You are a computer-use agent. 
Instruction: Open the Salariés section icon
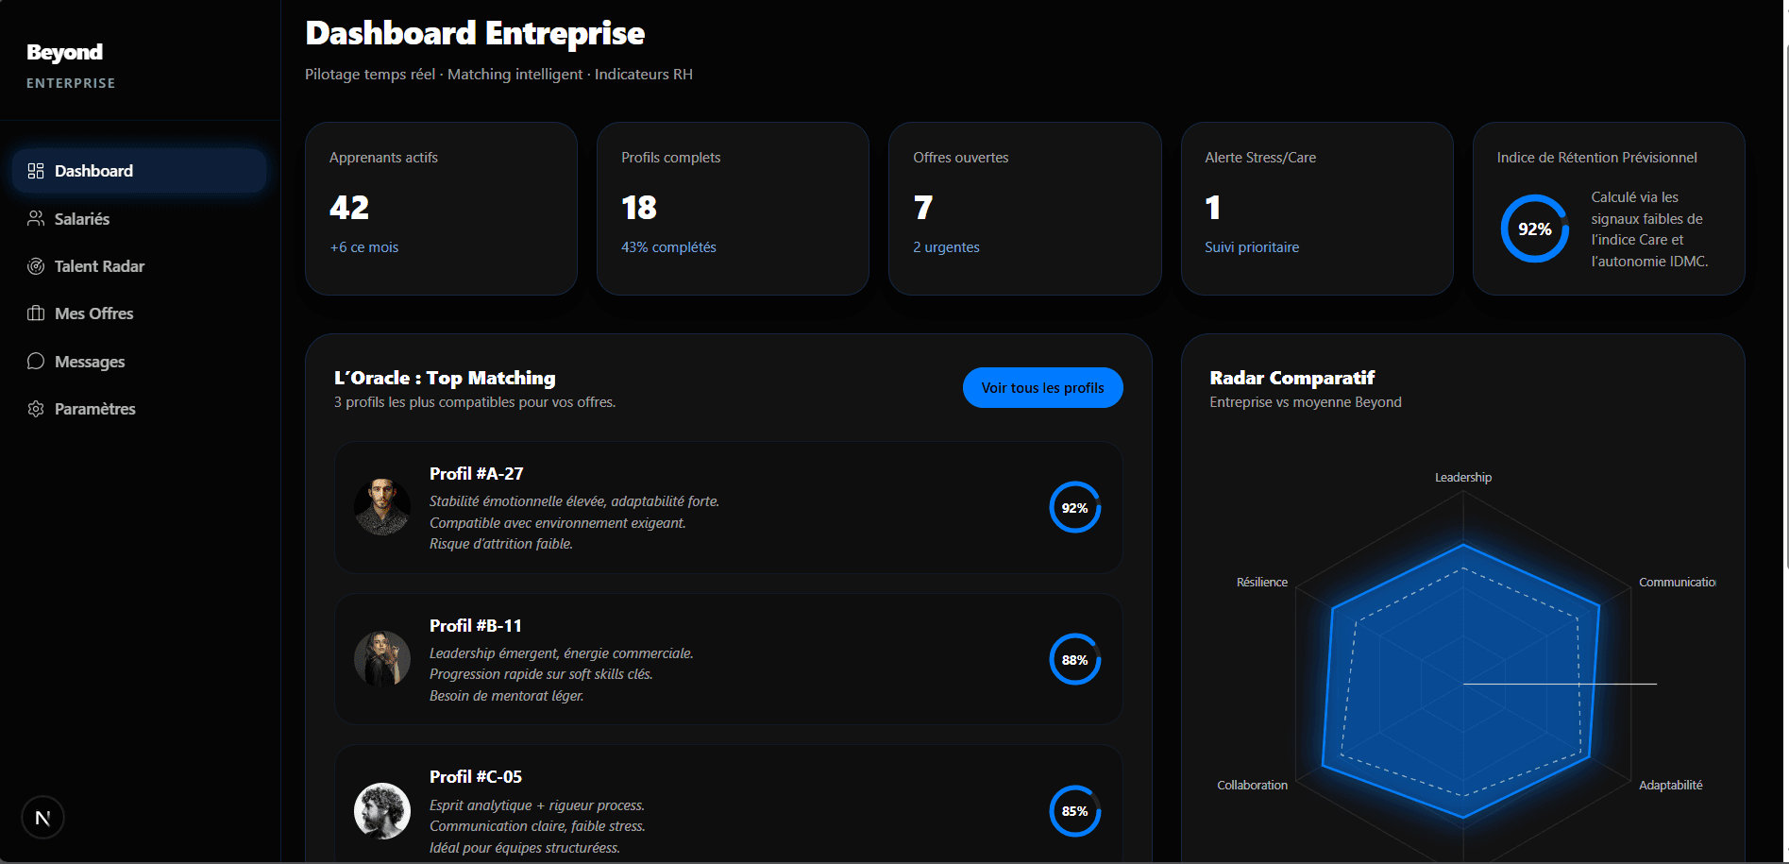click(x=36, y=218)
